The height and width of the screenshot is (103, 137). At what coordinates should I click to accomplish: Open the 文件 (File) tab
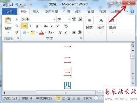point(10,12)
